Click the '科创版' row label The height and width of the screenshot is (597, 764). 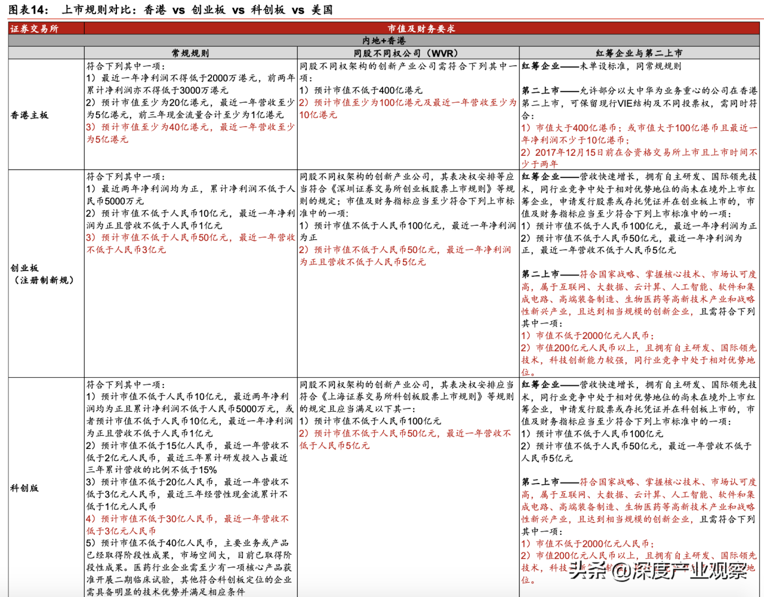tap(24, 488)
